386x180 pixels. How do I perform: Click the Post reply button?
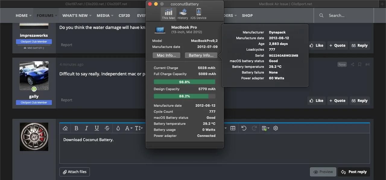coord(354,172)
